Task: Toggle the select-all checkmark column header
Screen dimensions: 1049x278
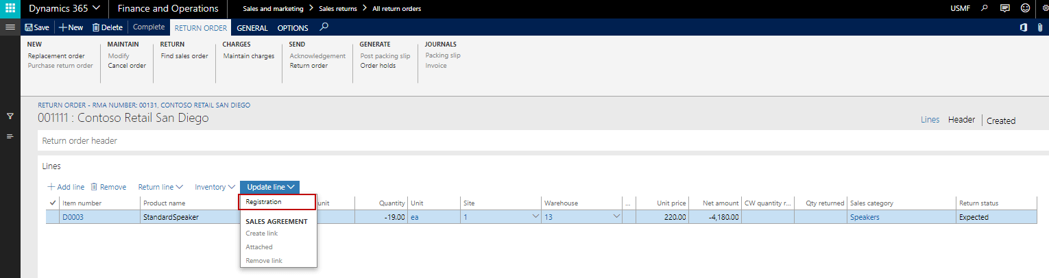Action: [x=53, y=203]
